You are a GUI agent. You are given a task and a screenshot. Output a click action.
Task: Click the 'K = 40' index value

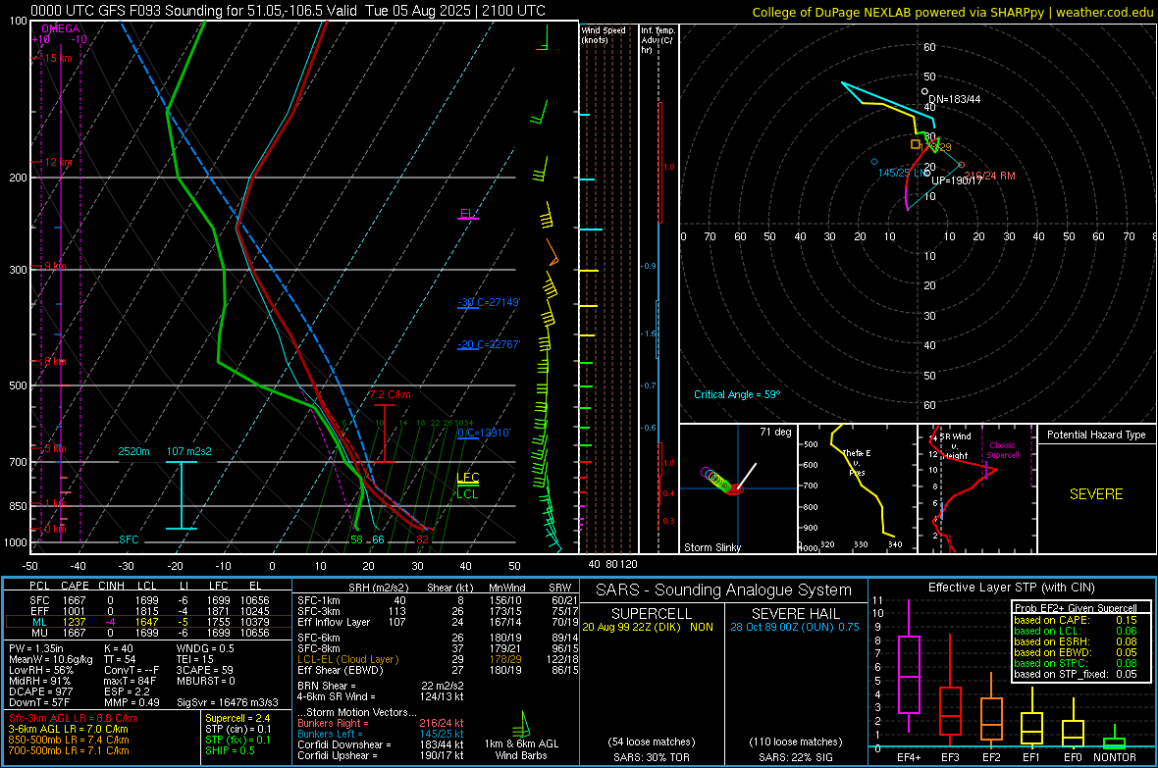118,648
